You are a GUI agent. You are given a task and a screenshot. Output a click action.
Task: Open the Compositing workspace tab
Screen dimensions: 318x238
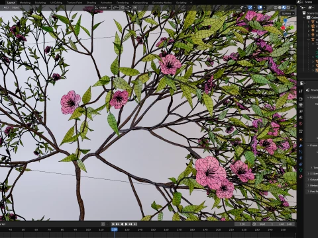pyautogui.click(x=140, y=3)
